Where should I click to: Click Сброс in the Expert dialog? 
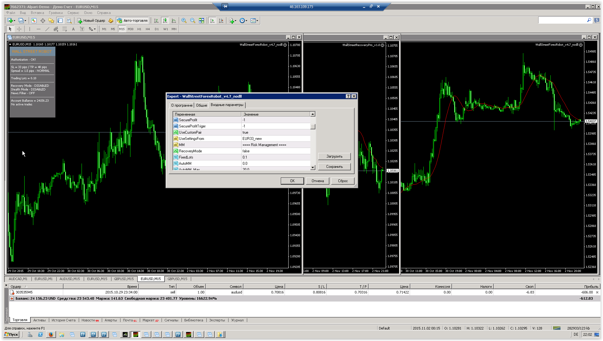pos(343,181)
